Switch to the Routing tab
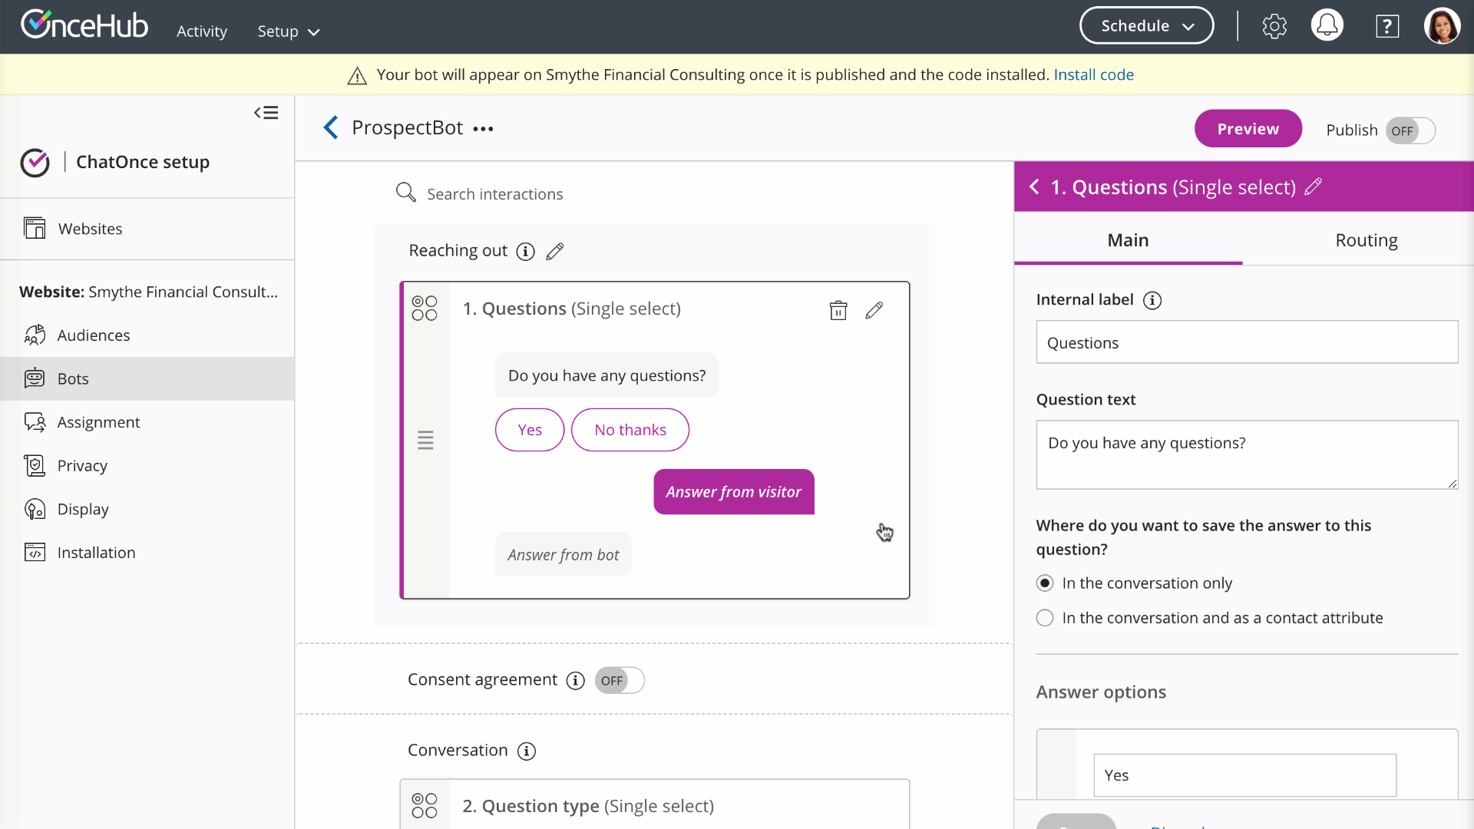The image size is (1474, 829). point(1366,240)
